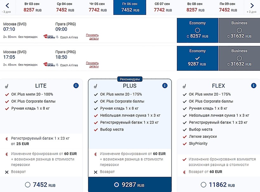Select FLEX fare 11862 RUB radio

(x=204, y=185)
